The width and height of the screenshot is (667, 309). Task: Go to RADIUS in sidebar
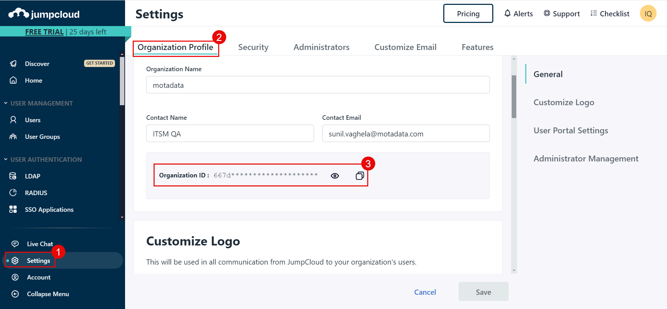[x=36, y=193]
